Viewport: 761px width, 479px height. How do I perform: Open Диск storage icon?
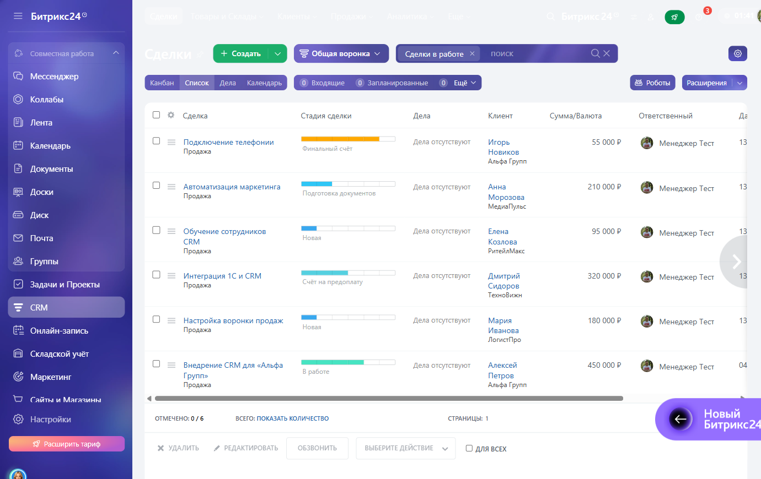(18, 215)
